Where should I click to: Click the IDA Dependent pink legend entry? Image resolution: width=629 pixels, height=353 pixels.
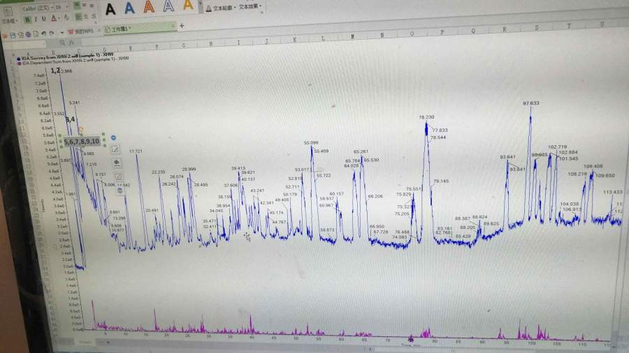click(74, 61)
